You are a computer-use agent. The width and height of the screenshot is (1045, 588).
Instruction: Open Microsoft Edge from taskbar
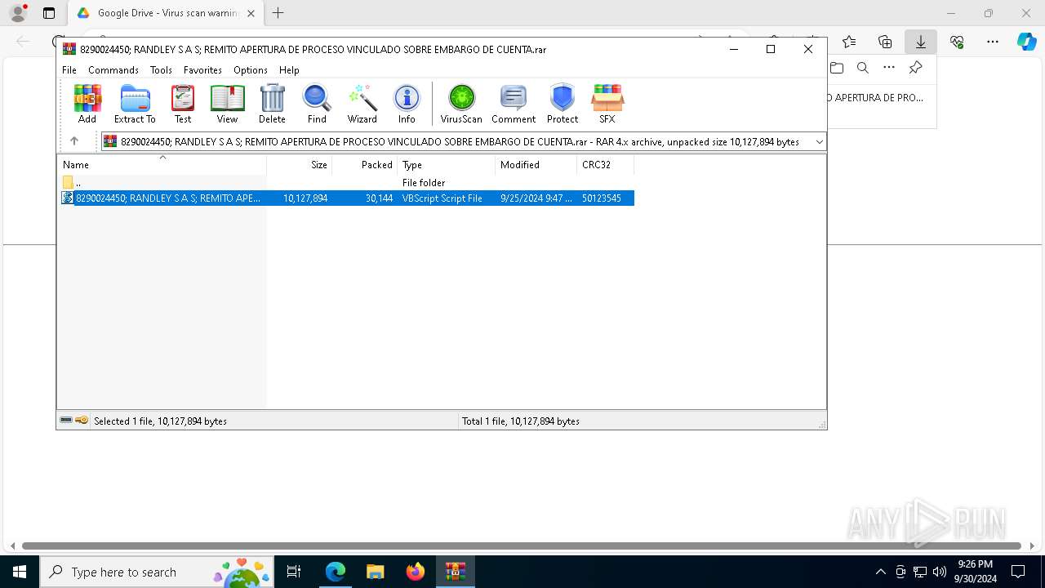click(x=336, y=572)
